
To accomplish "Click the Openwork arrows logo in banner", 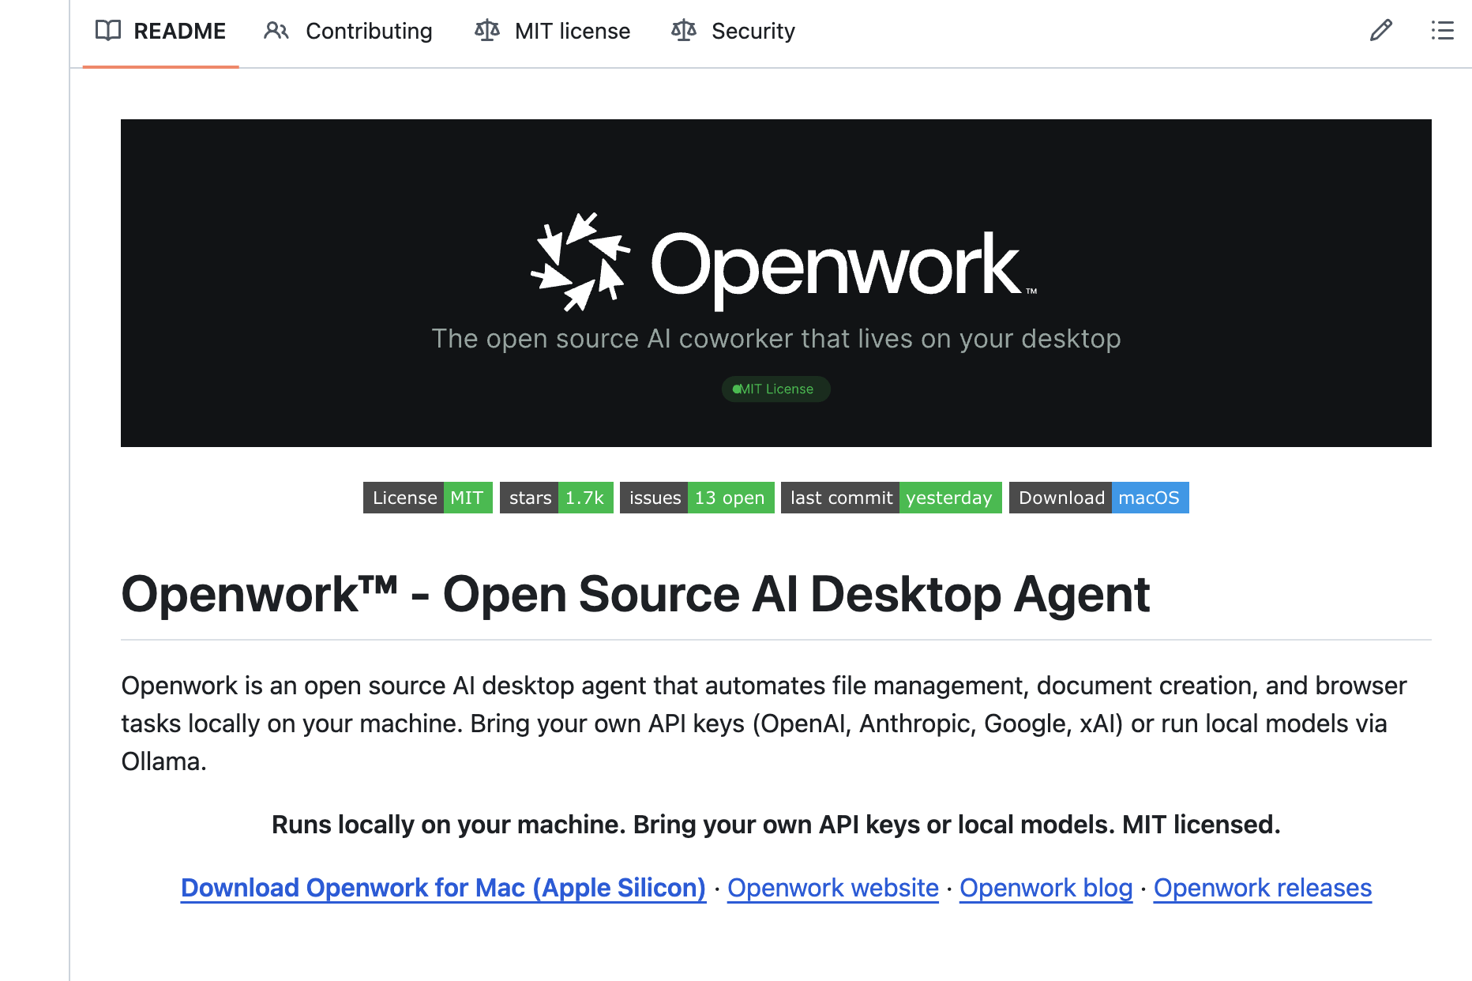I will (x=580, y=261).
